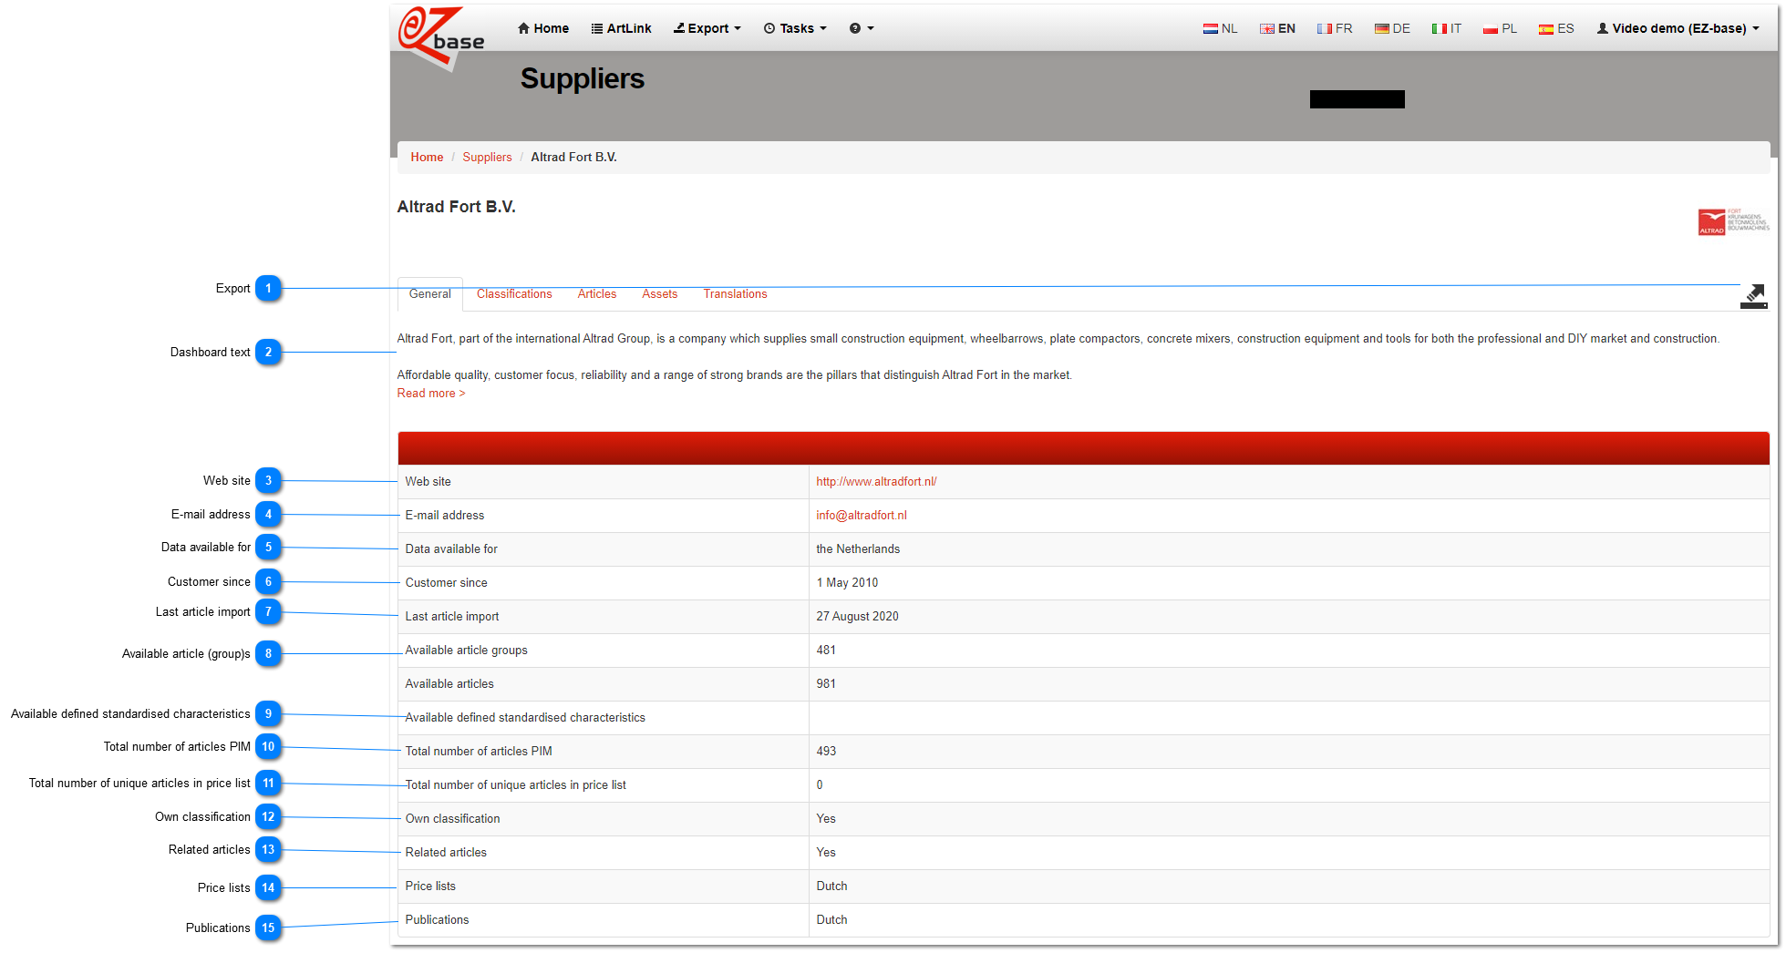Click the Altrad supplier logo

tap(1733, 222)
